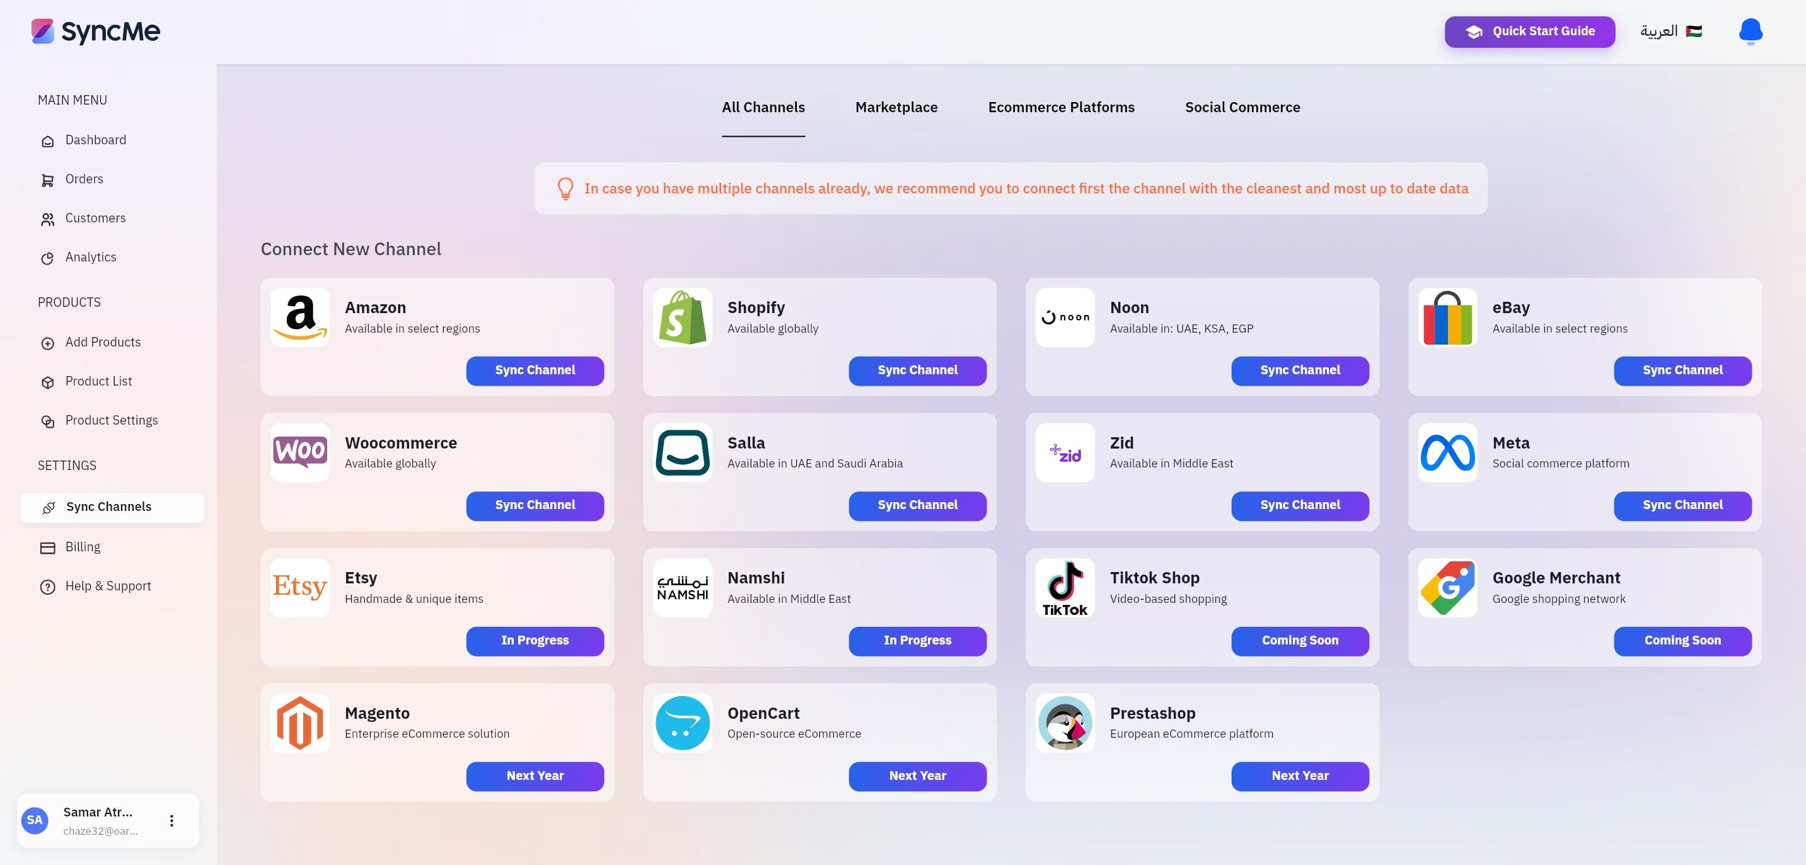Click the notification bell icon
This screenshot has width=1806, height=865.
(x=1750, y=31)
